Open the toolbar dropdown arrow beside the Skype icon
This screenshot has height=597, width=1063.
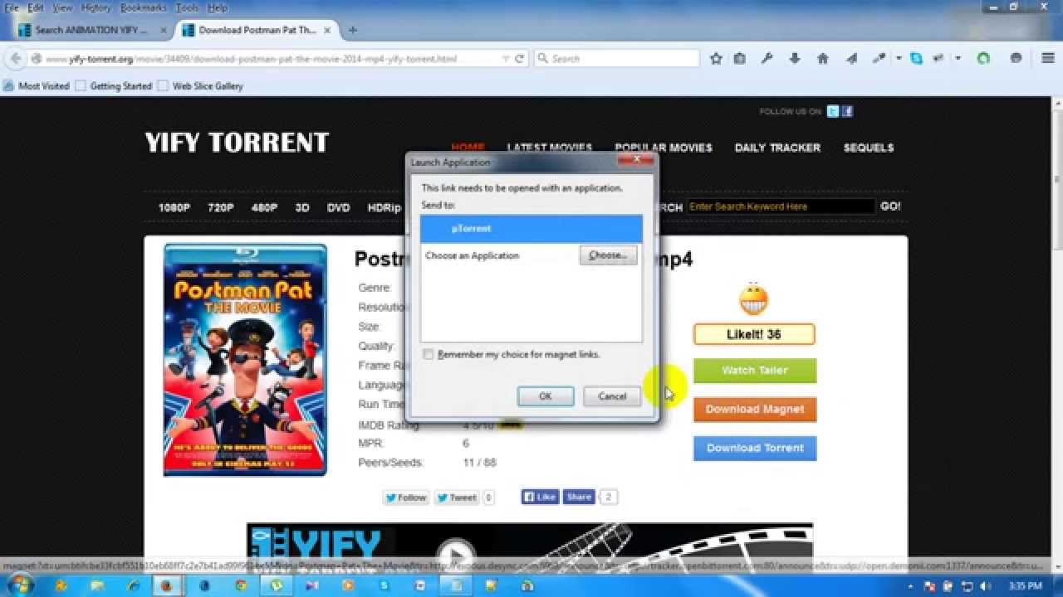[x=958, y=59]
